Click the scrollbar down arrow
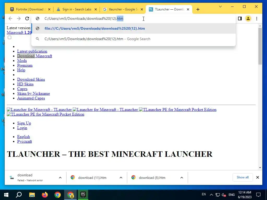Screen dimensions: 267x200 260,168
